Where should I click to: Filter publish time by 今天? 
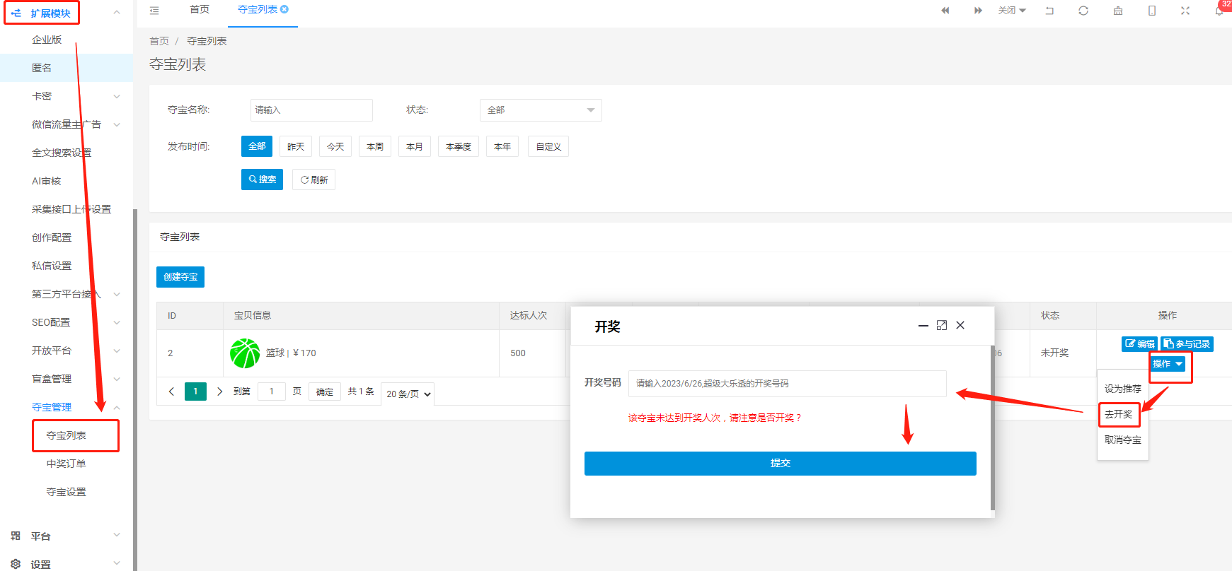click(335, 146)
